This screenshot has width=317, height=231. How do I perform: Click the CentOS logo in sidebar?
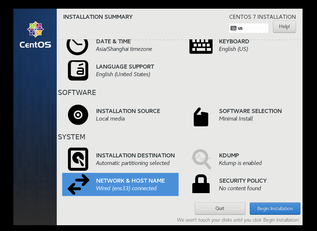[35, 35]
